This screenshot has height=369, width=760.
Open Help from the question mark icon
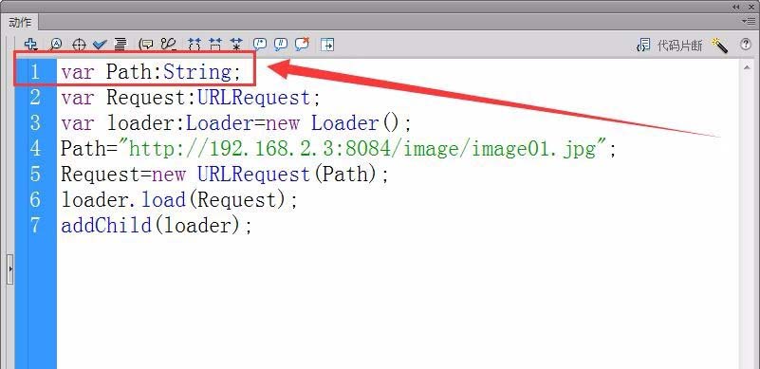point(746,45)
